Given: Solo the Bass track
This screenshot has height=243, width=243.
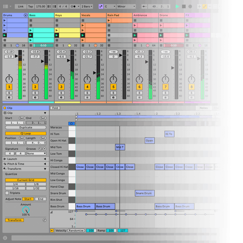Looking at the screenshot, I should click(x=35, y=93).
